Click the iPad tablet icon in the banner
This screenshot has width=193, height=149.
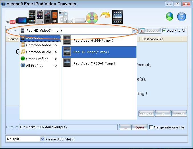pos(117,17)
